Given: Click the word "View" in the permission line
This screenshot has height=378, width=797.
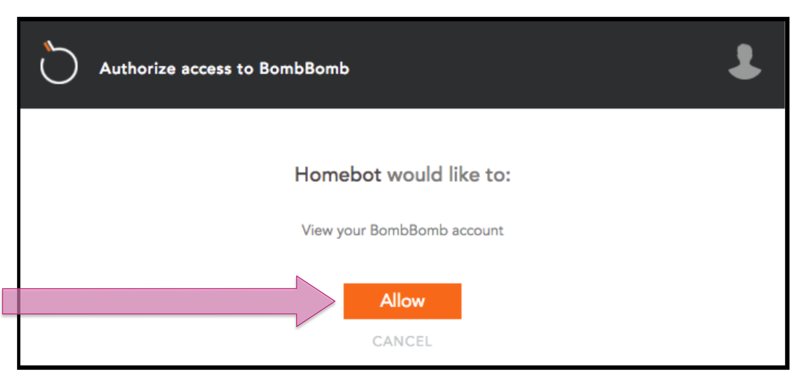Looking at the screenshot, I should click(317, 230).
